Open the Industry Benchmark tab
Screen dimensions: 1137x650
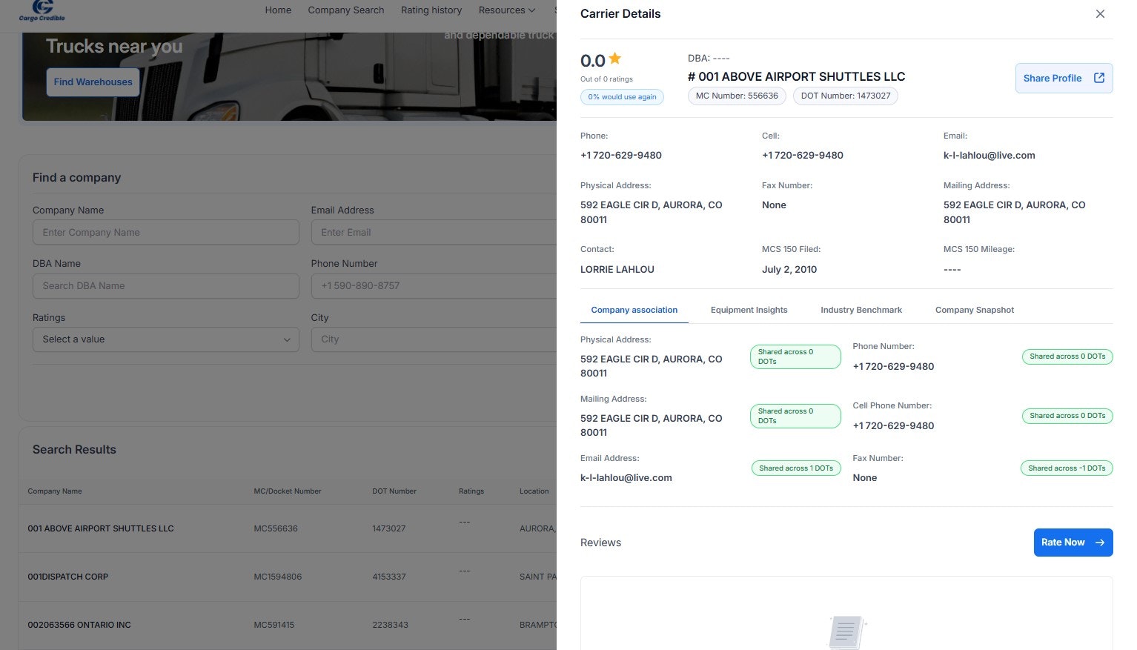coord(861,310)
